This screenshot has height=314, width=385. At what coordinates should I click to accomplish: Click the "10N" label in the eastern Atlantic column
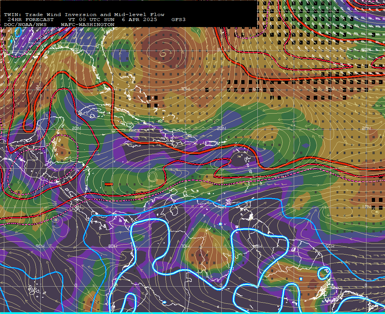366,207
